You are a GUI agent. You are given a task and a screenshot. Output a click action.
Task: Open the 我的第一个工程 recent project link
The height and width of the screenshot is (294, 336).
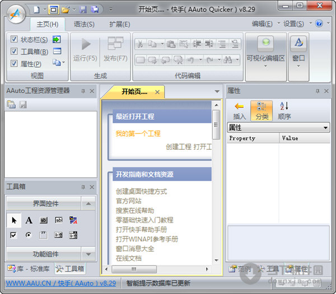click(x=138, y=134)
